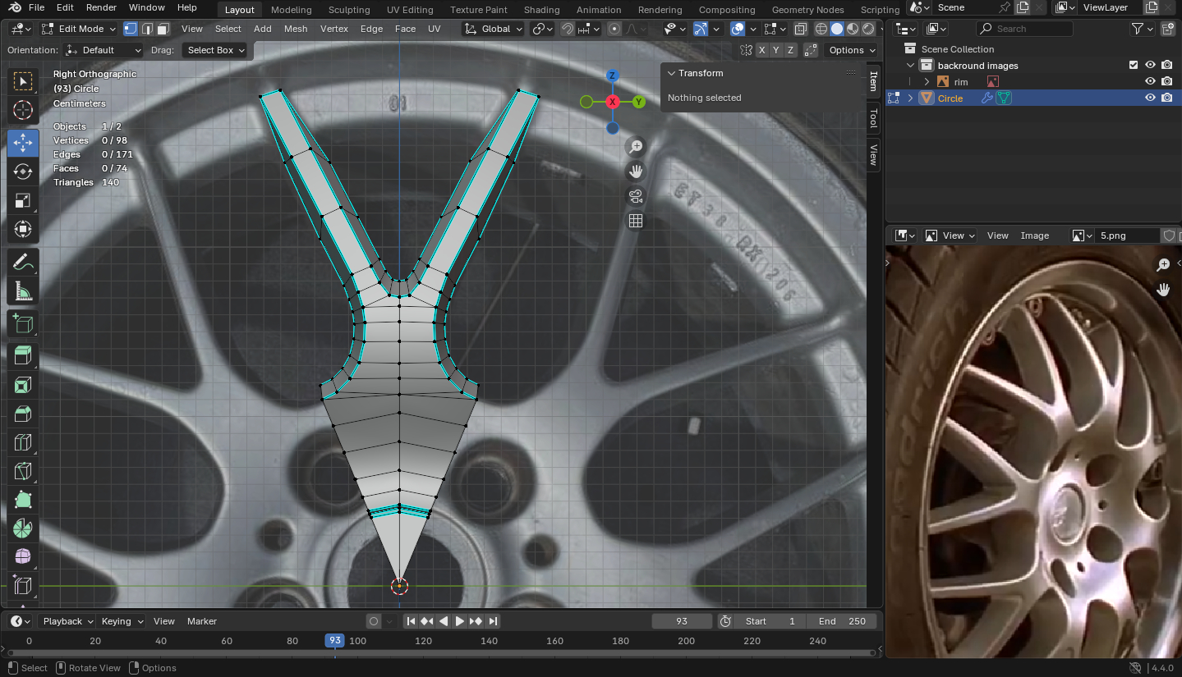1182x677 pixels.
Task: Expand the rim object tree
Action: coord(927,82)
